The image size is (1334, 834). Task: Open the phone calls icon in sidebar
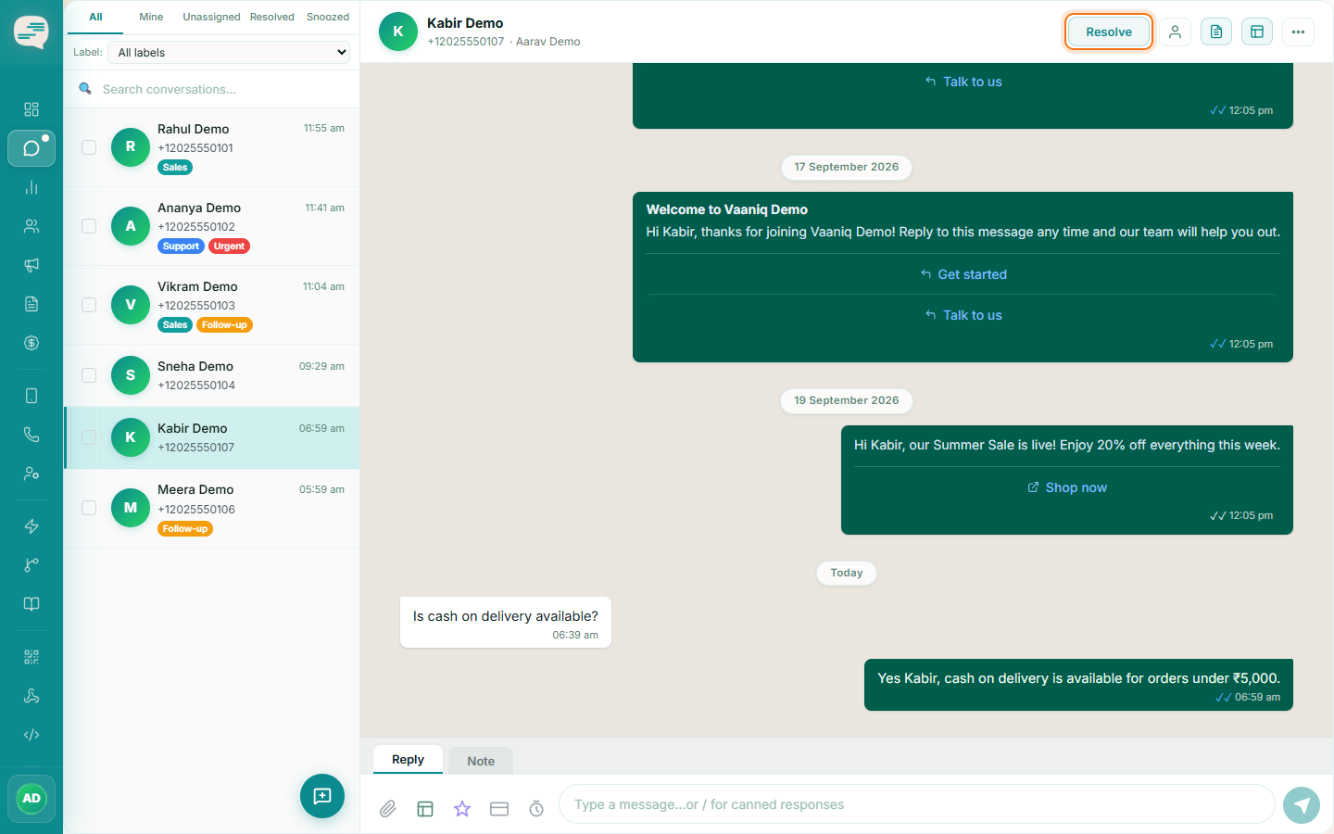(x=31, y=435)
